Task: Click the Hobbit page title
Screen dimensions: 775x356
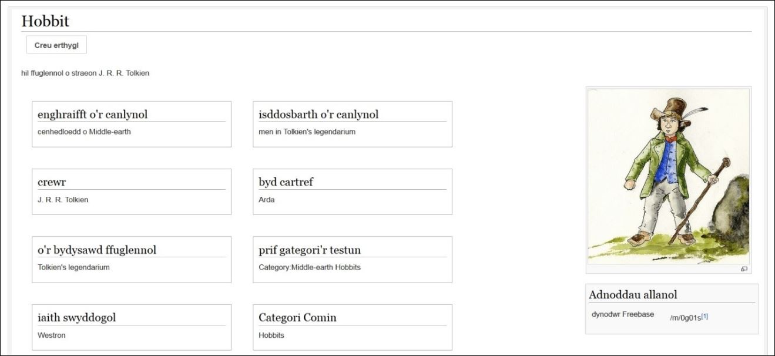Action: (x=45, y=21)
